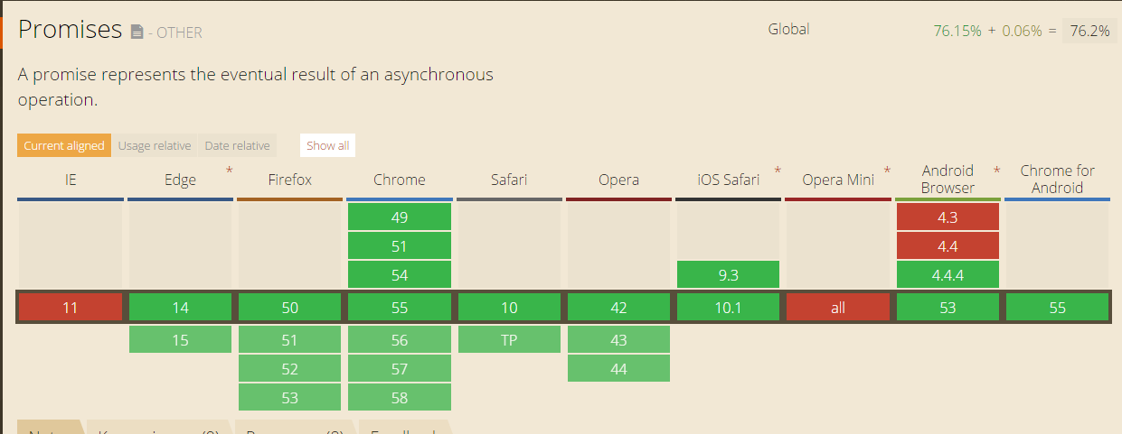The height and width of the screenshot is (434, 1122).
Task: Click the asterisk next to Opera Mini
Action: pyautogui.click(x=888, y=170)
